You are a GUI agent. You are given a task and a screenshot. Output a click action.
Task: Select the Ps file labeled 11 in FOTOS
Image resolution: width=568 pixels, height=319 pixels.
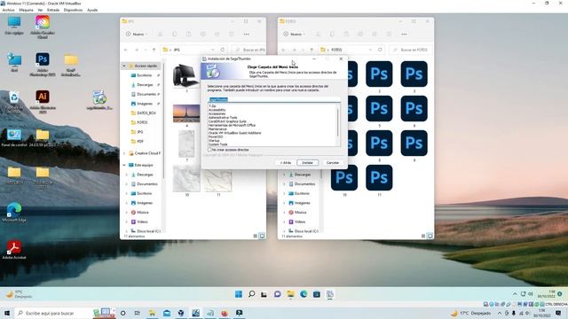coord(379,177)
